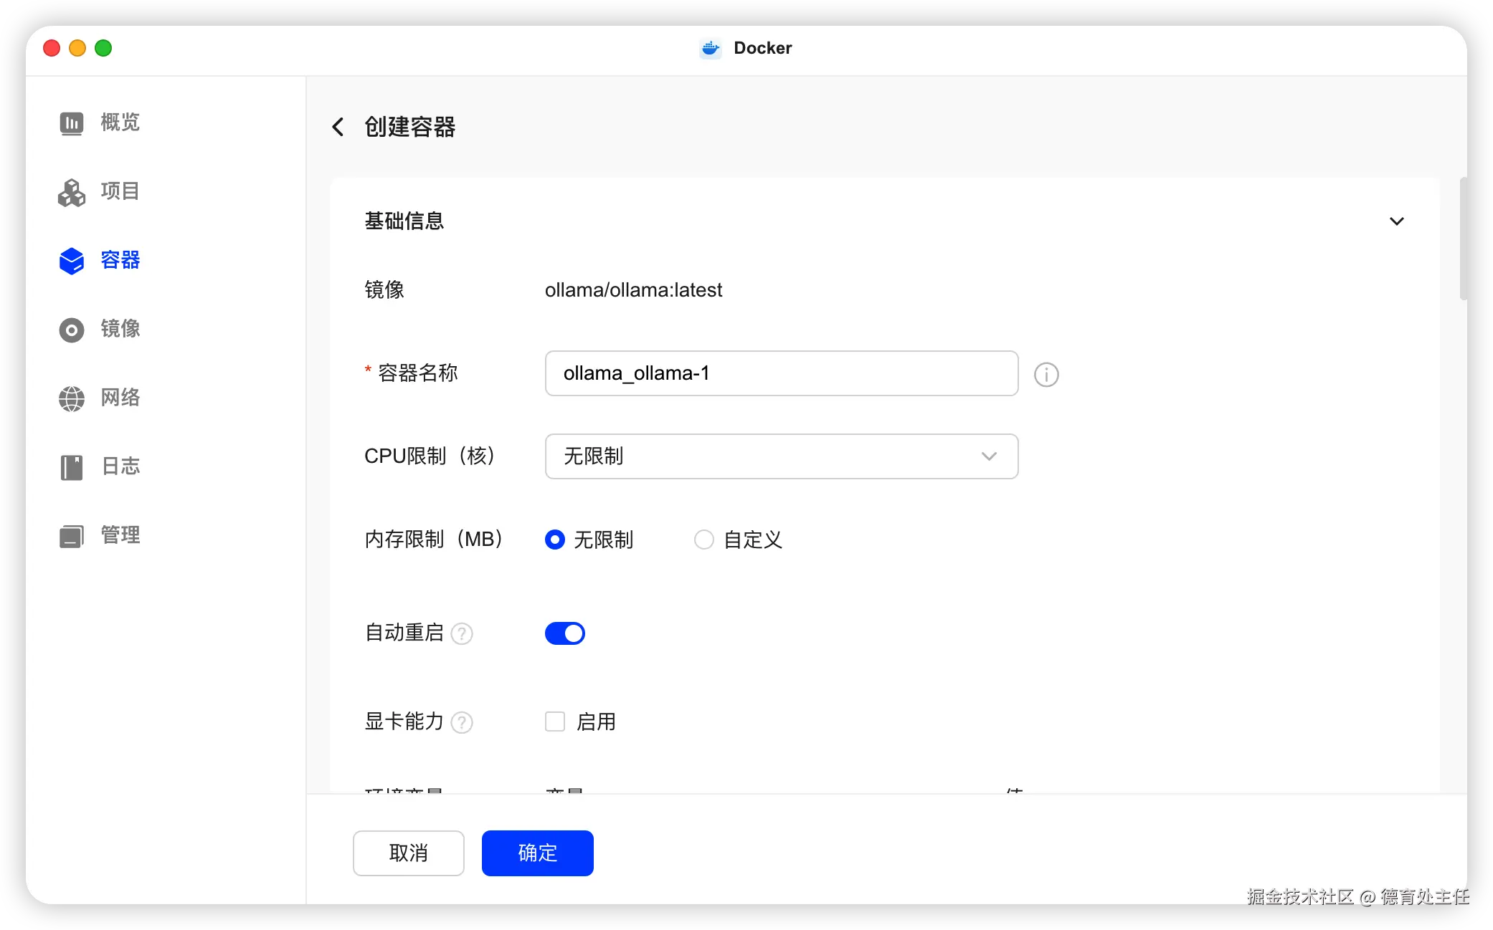Click the 概览 overview sidebar icon

coord(72,123)
